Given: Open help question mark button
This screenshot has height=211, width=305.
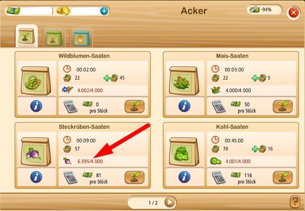Looking at the screenshot, I should [x=295, y=202].
